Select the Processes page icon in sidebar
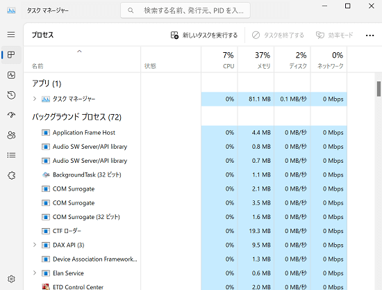The width and height of the screenshot is (382, 290). tap(11, 55)
